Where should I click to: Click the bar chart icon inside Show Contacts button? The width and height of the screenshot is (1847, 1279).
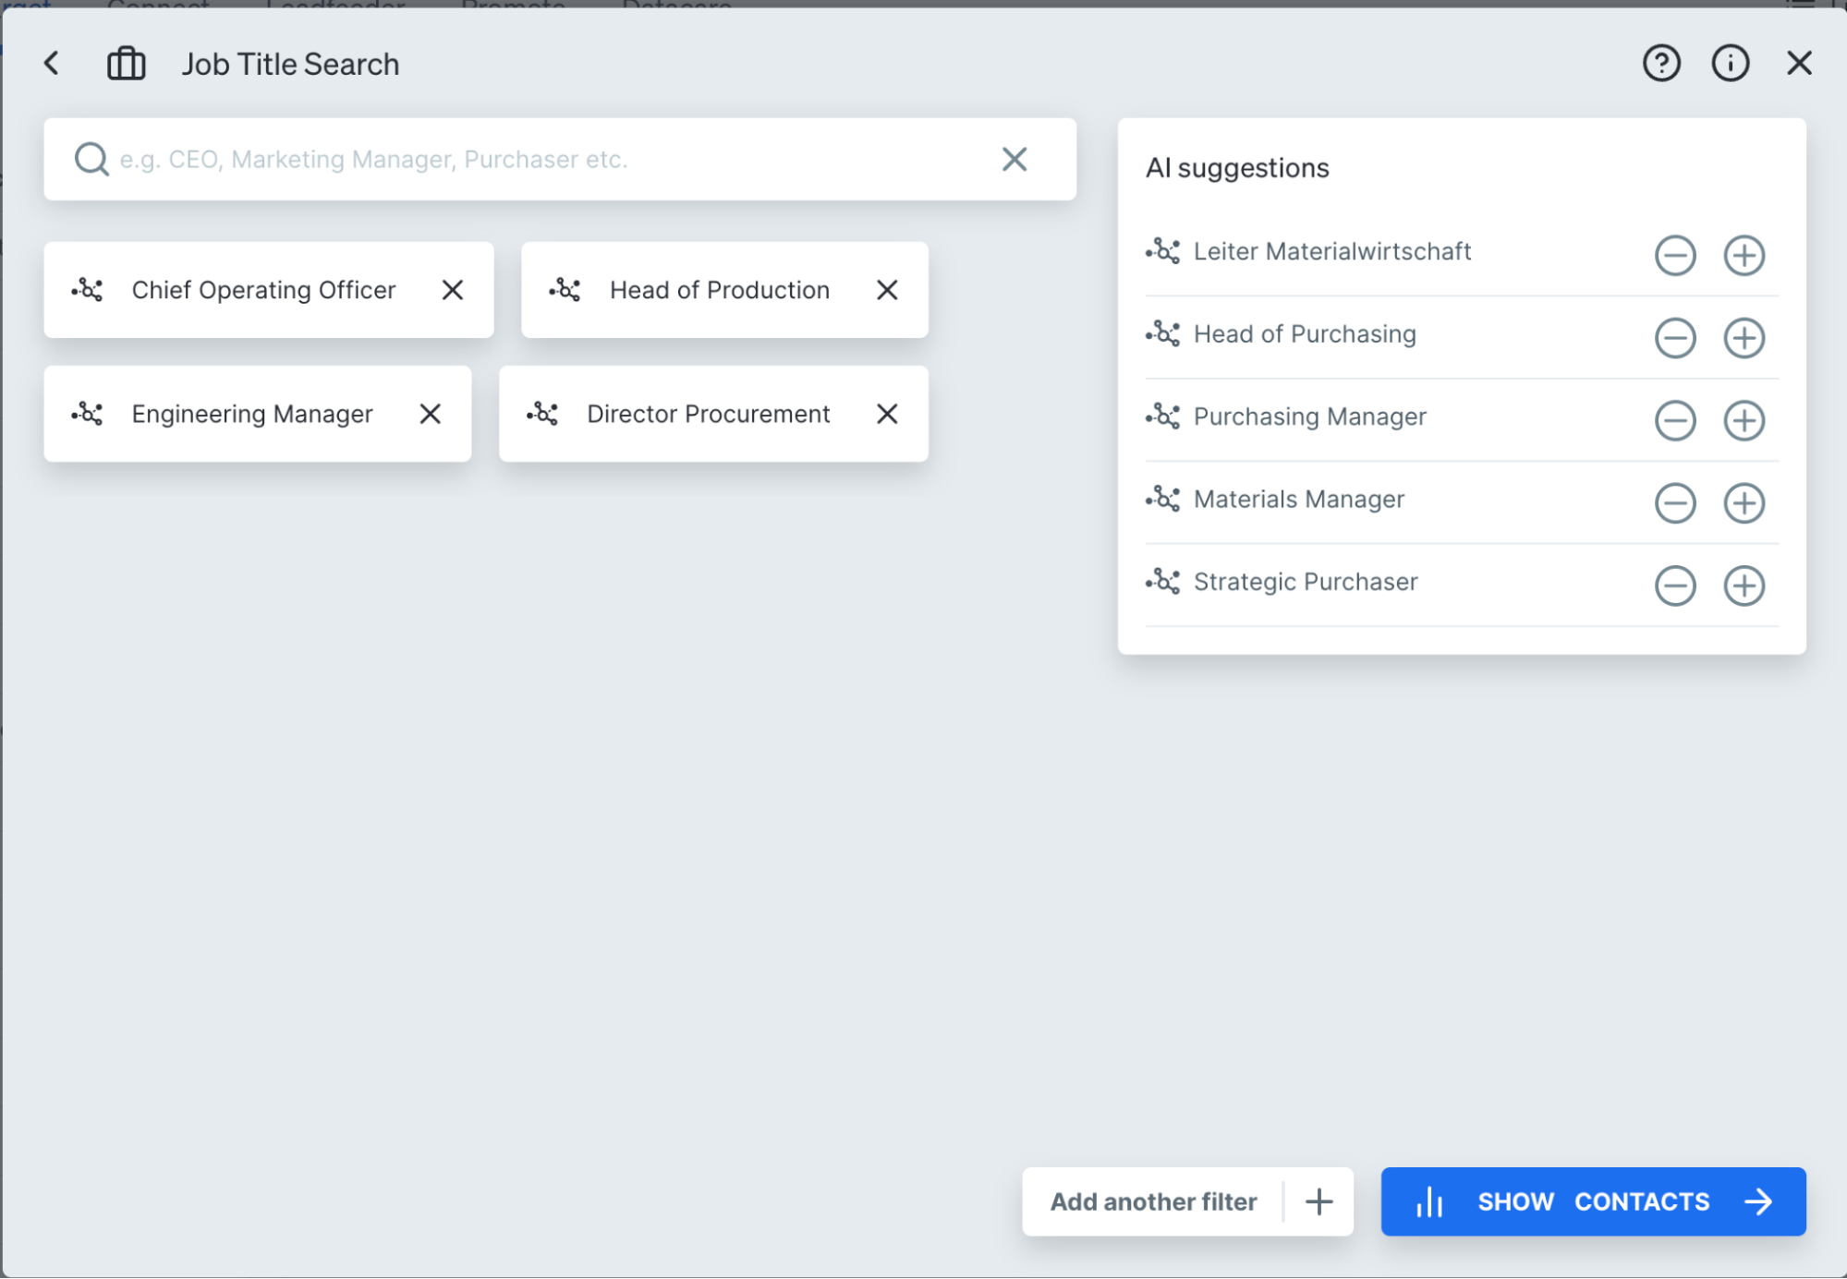point(1428,1201)
